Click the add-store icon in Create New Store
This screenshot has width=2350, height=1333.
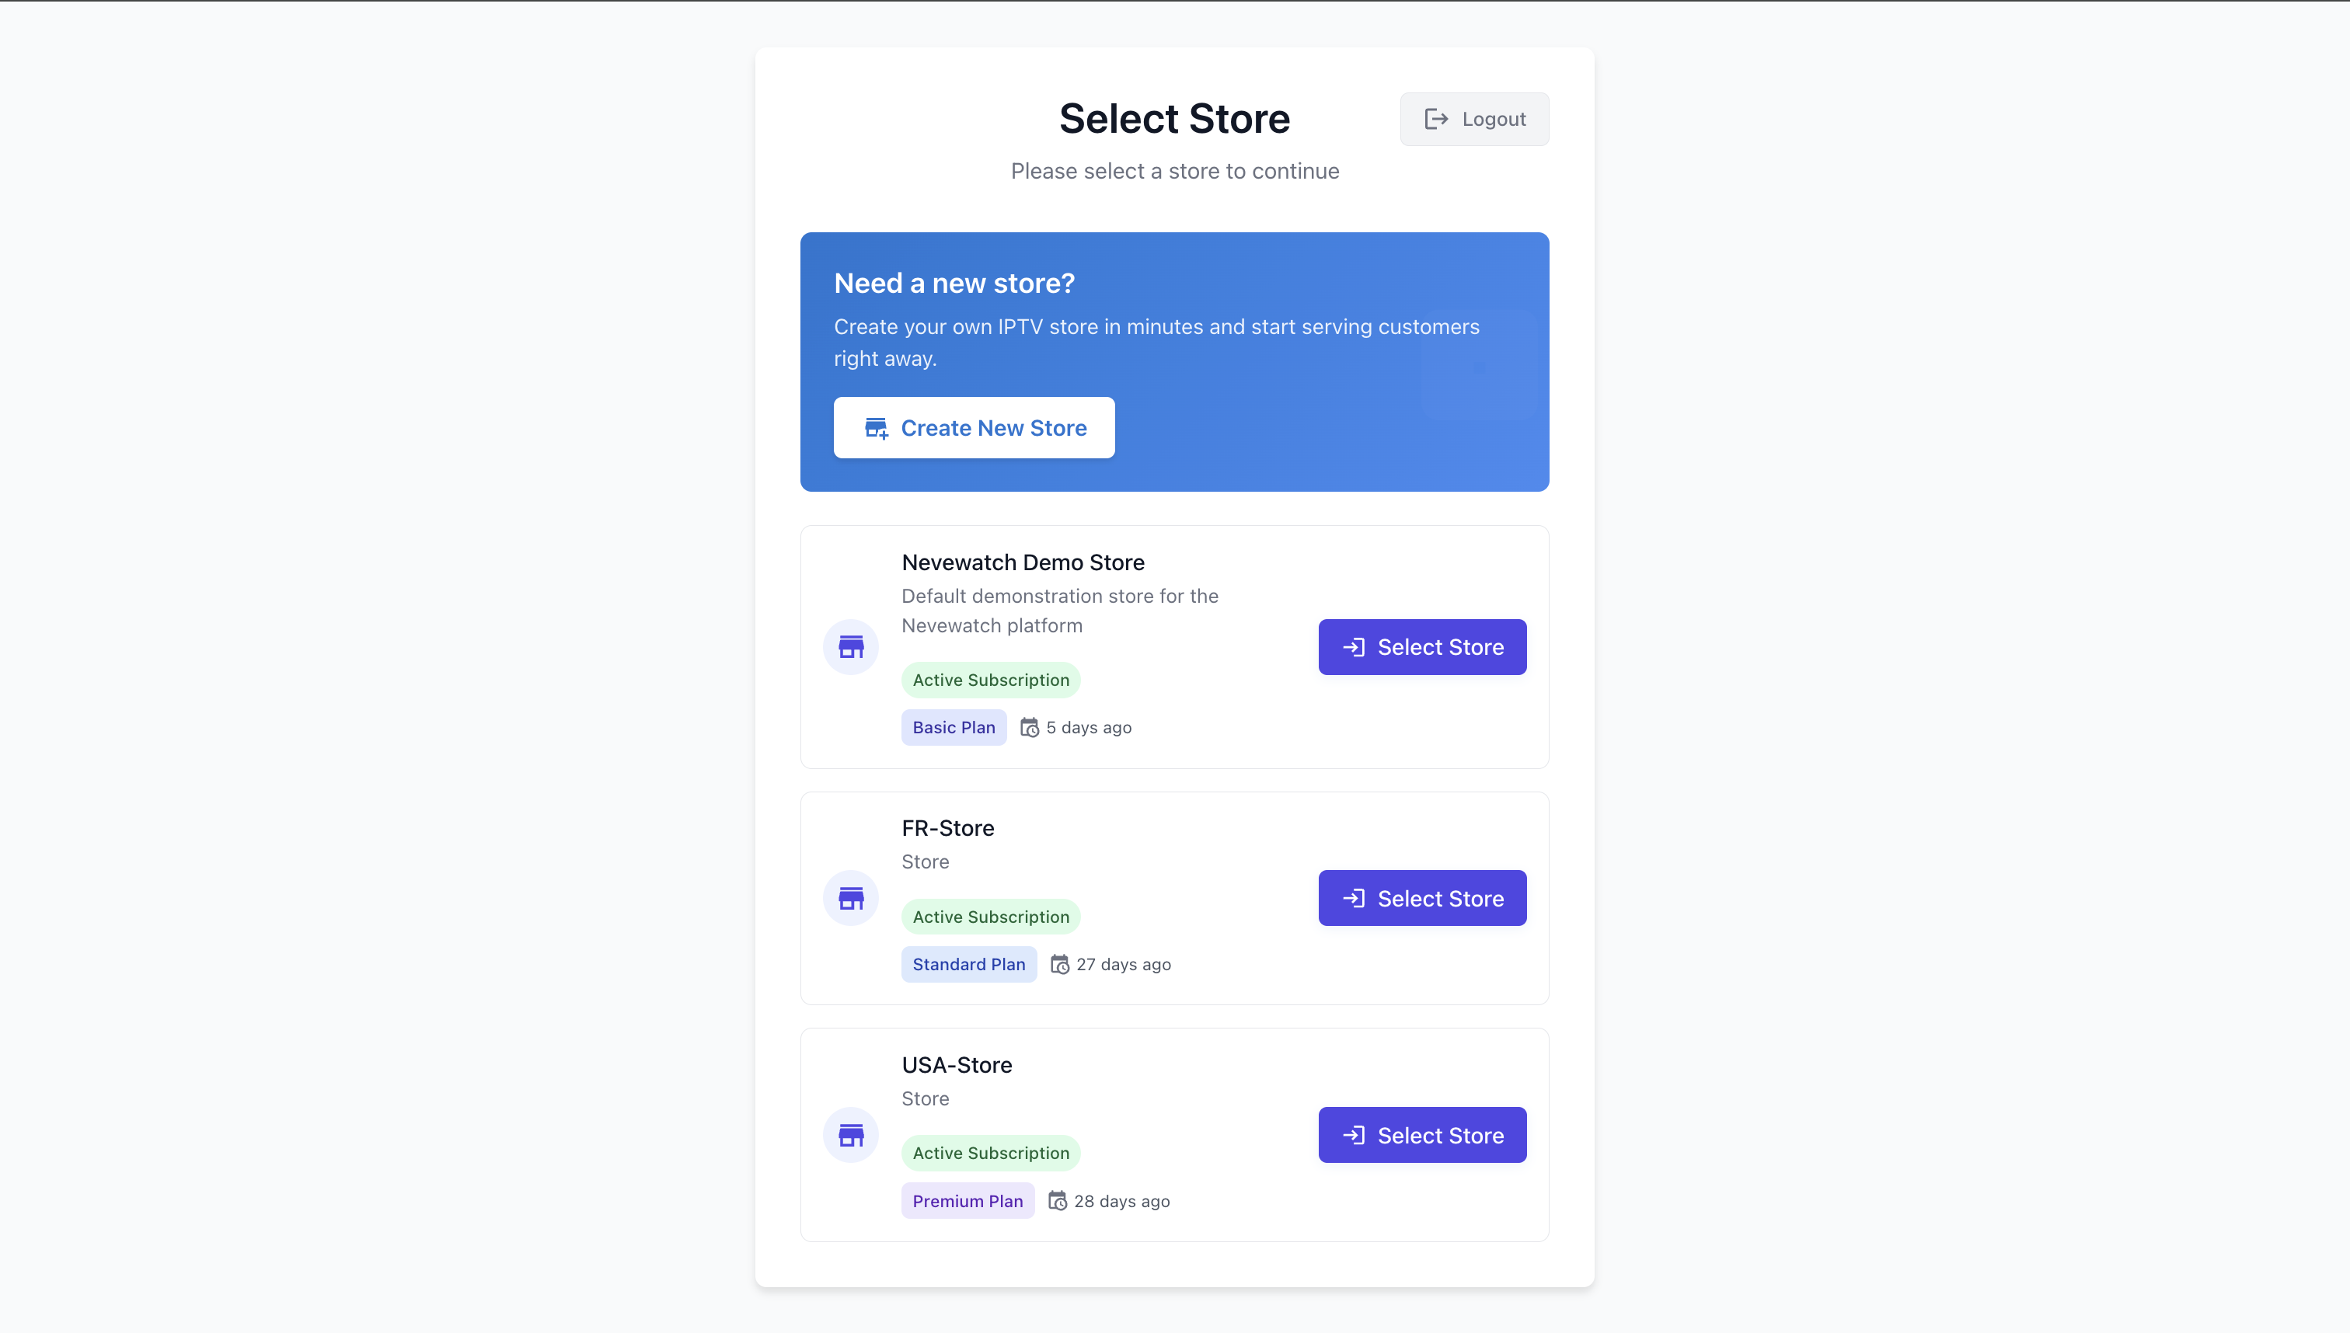click(x=877, y=429)
